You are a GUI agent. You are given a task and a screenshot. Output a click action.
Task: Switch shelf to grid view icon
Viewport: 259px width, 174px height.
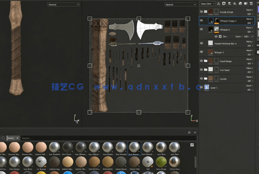192,145
